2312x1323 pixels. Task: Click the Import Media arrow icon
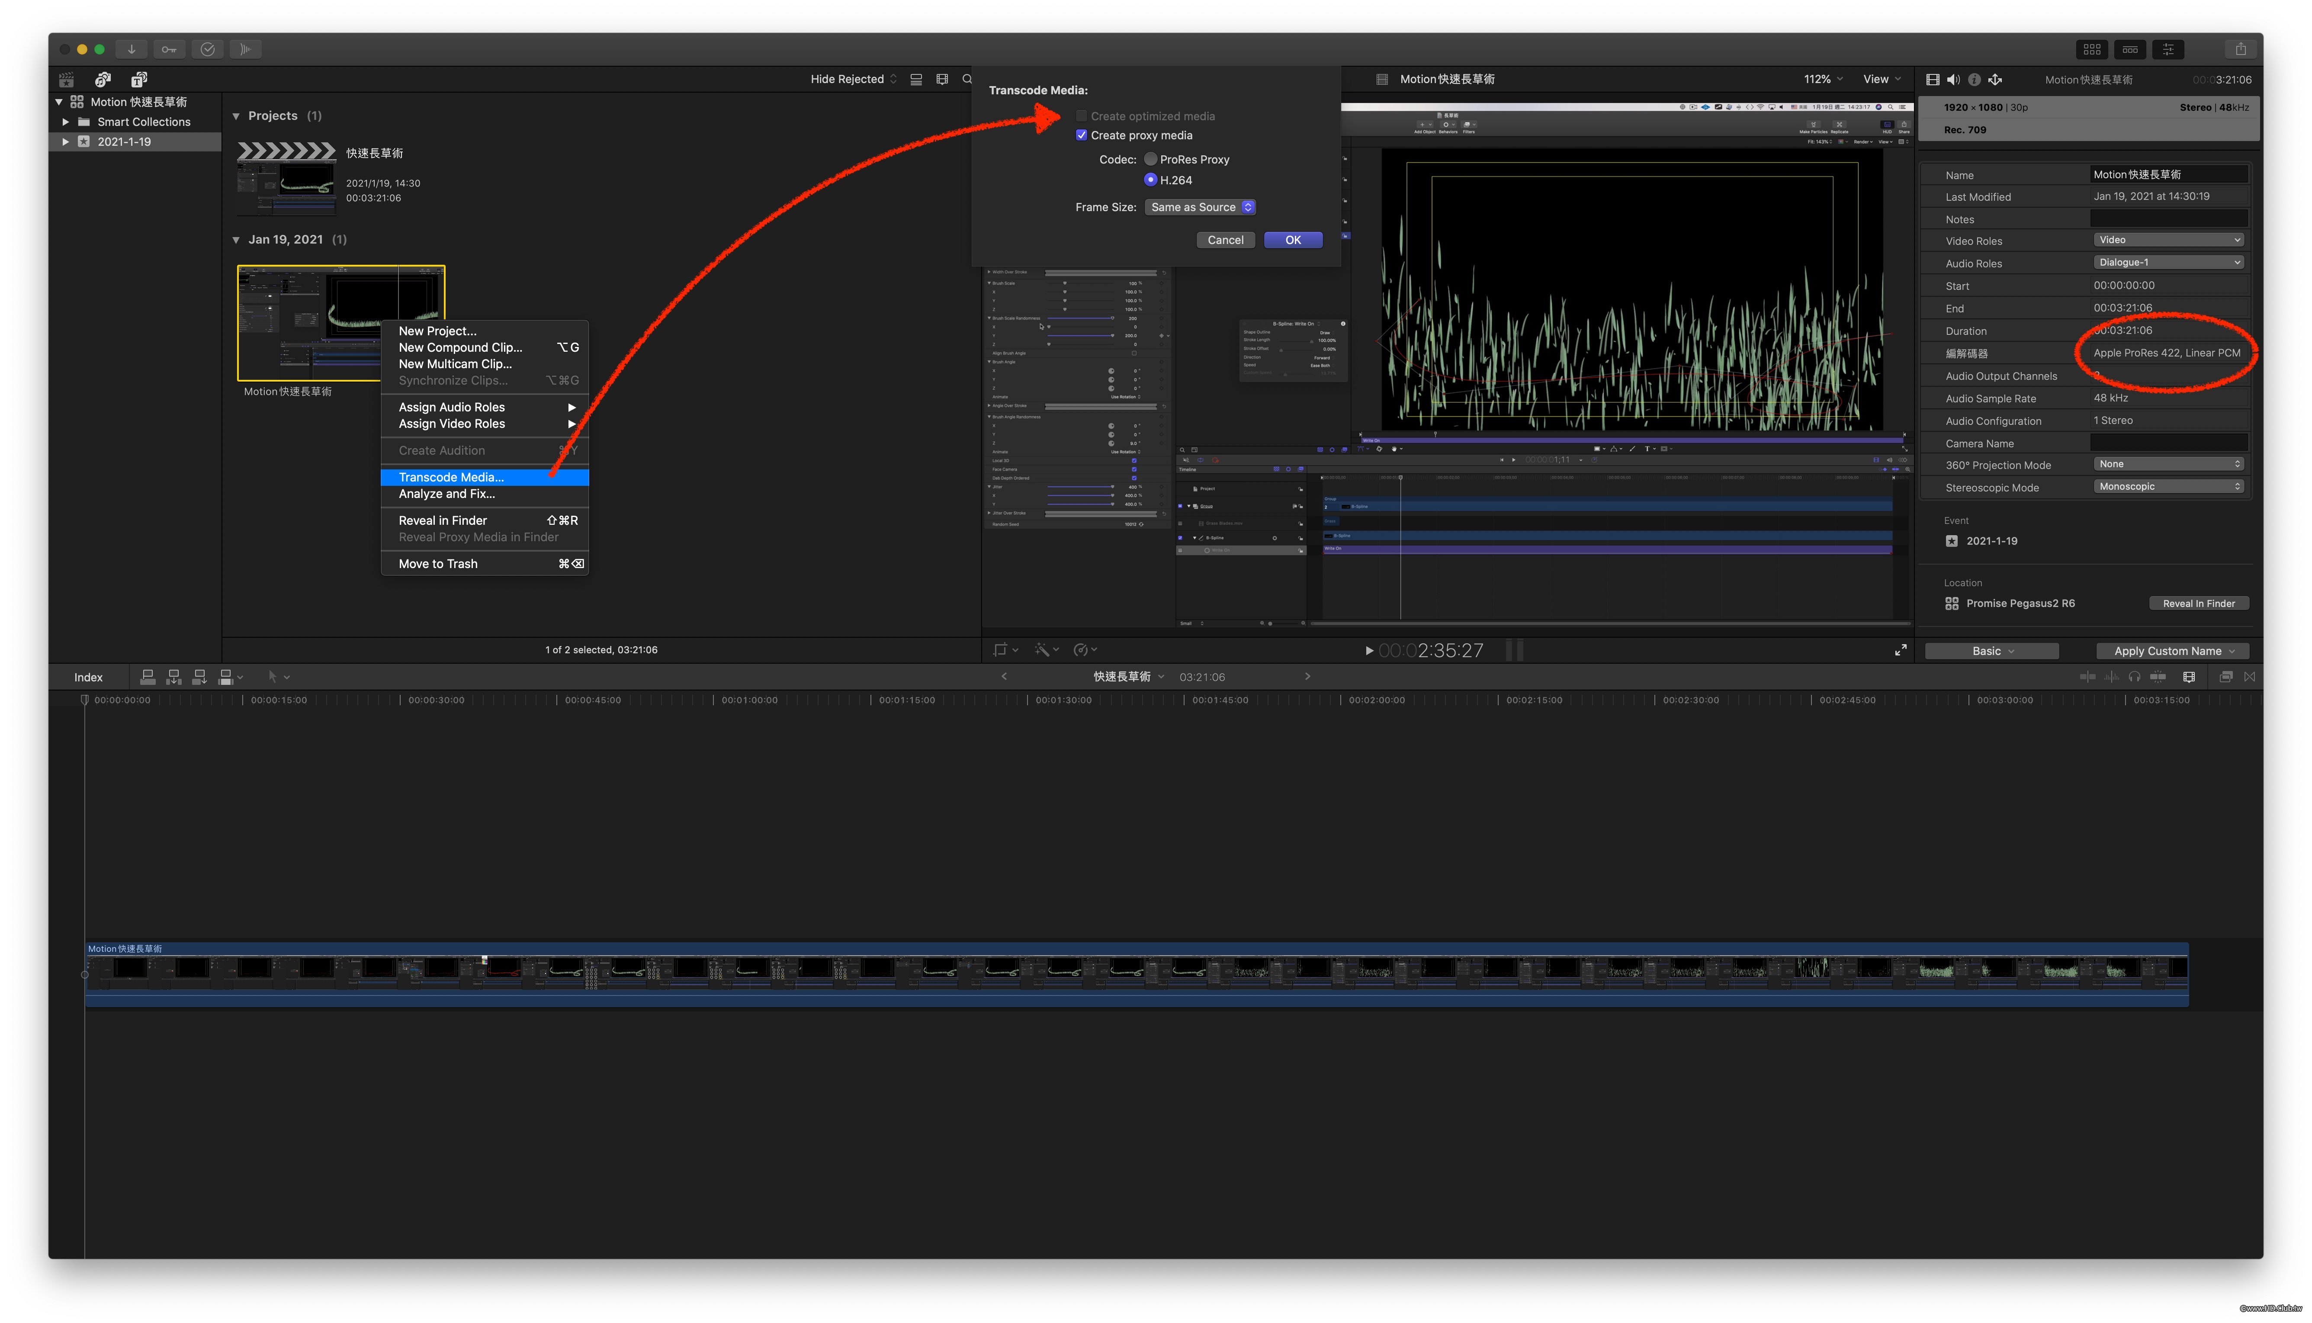tap(131, 49)
